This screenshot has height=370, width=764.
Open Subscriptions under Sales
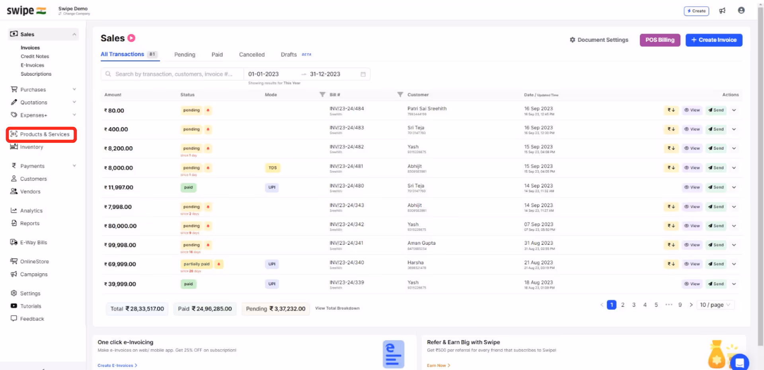point(36,74)
